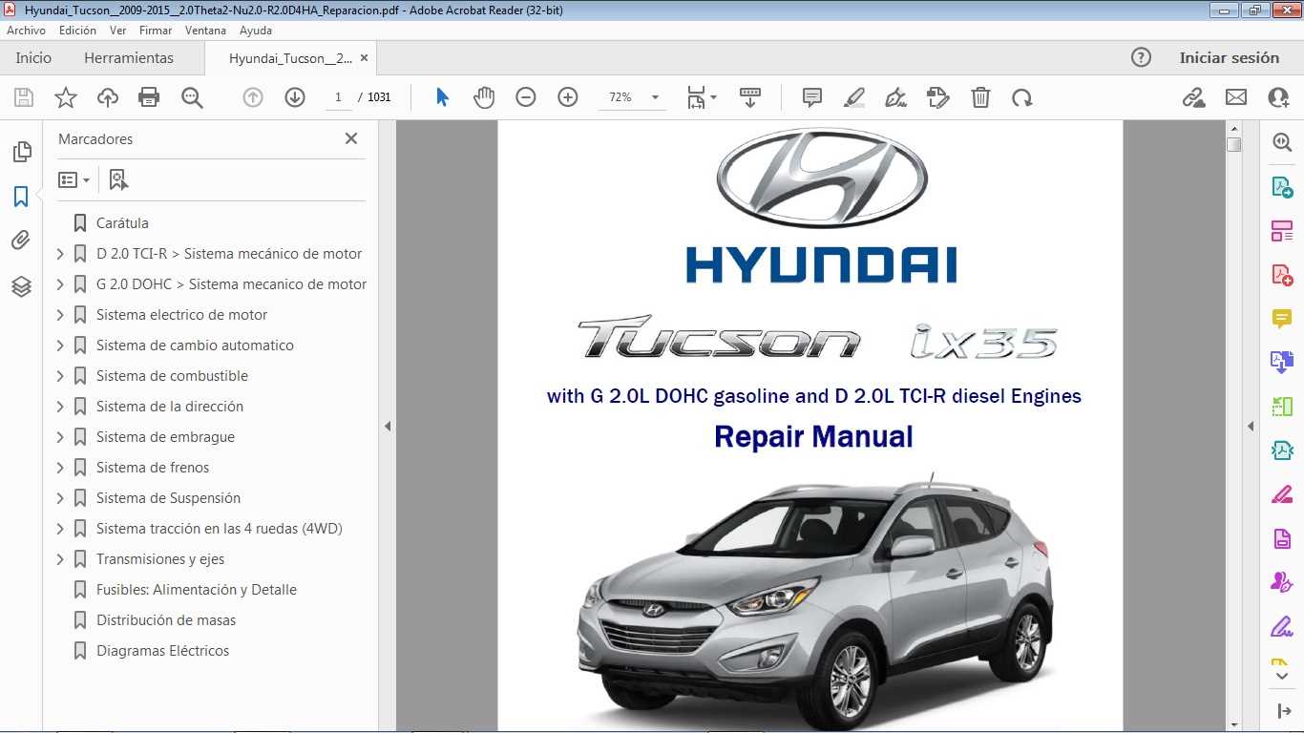Viewport: 1304px width, 733px height.
Task: Open the sign document pen icon
Action: pos(895,97)
